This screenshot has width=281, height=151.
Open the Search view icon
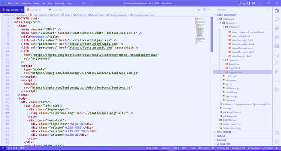277,19
